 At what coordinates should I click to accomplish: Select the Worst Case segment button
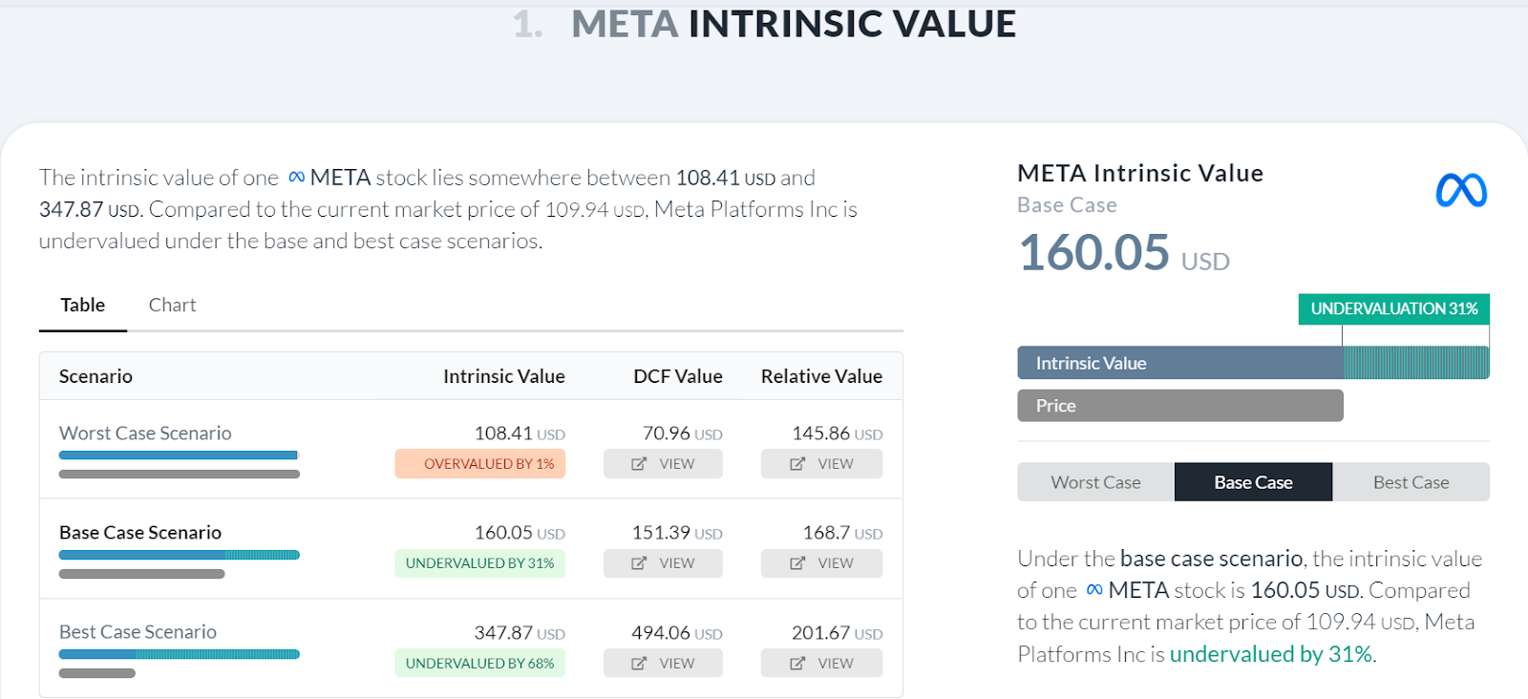1095,482
